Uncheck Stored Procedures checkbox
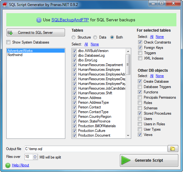This screenshot has width=183, height=172. (140, 113)
